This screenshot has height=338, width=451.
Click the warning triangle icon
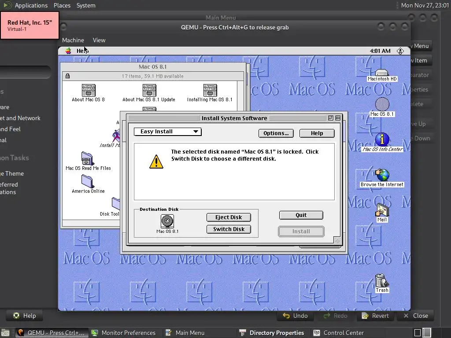156,162
